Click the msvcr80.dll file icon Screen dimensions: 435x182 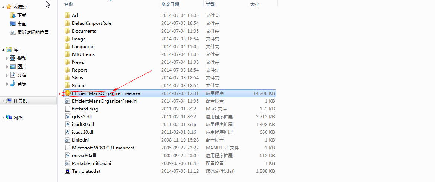tap(67, 155)
